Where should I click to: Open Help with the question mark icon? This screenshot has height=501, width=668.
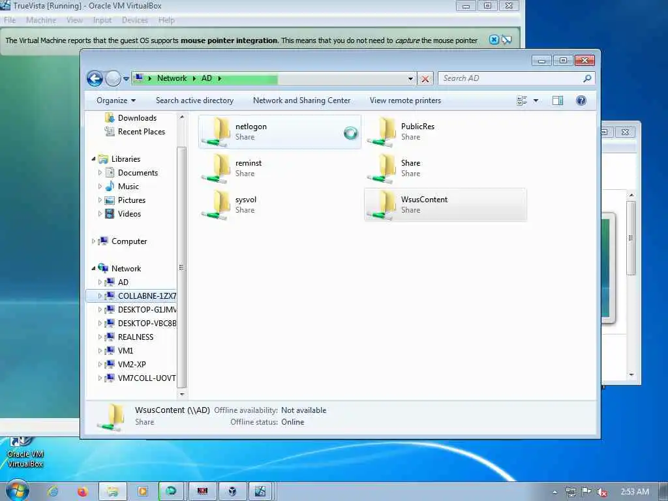pyautogui.click(x=581, y=100)
